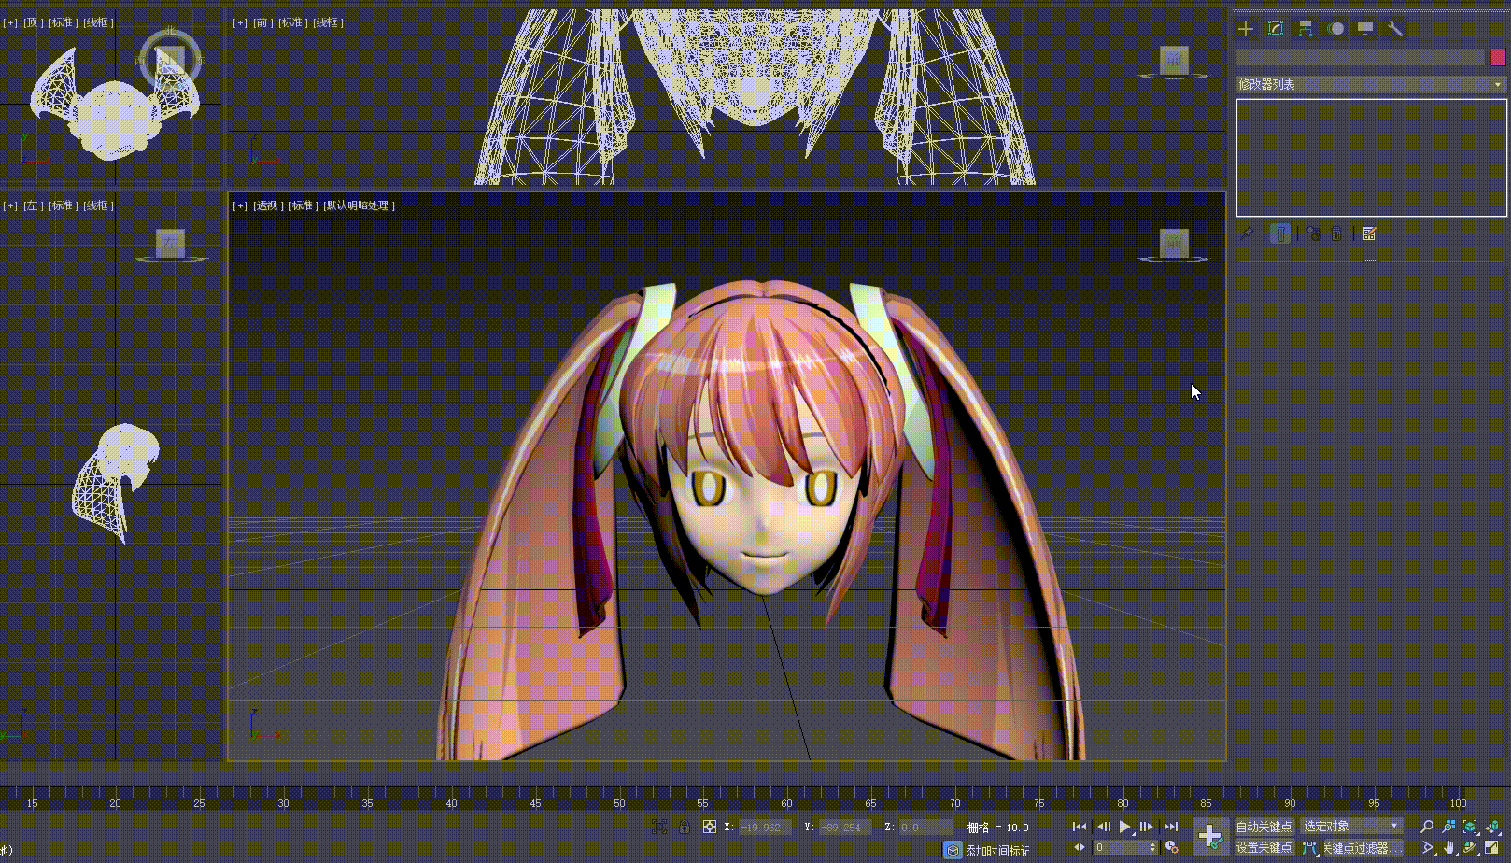Image resolution: width=1511 pixels, height=863 pixels.
Task: Open the 选定对象 key filter dropdown
Action: (x=1351, y=827)
